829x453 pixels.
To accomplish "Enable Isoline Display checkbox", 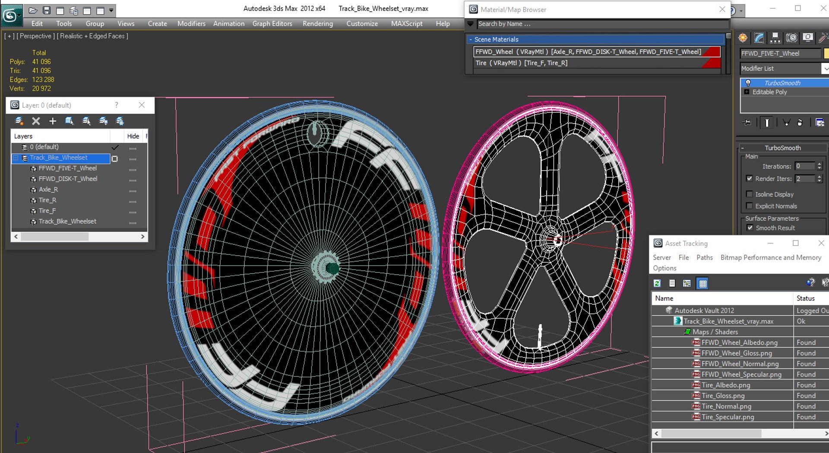I will click(x=750, y=194).
